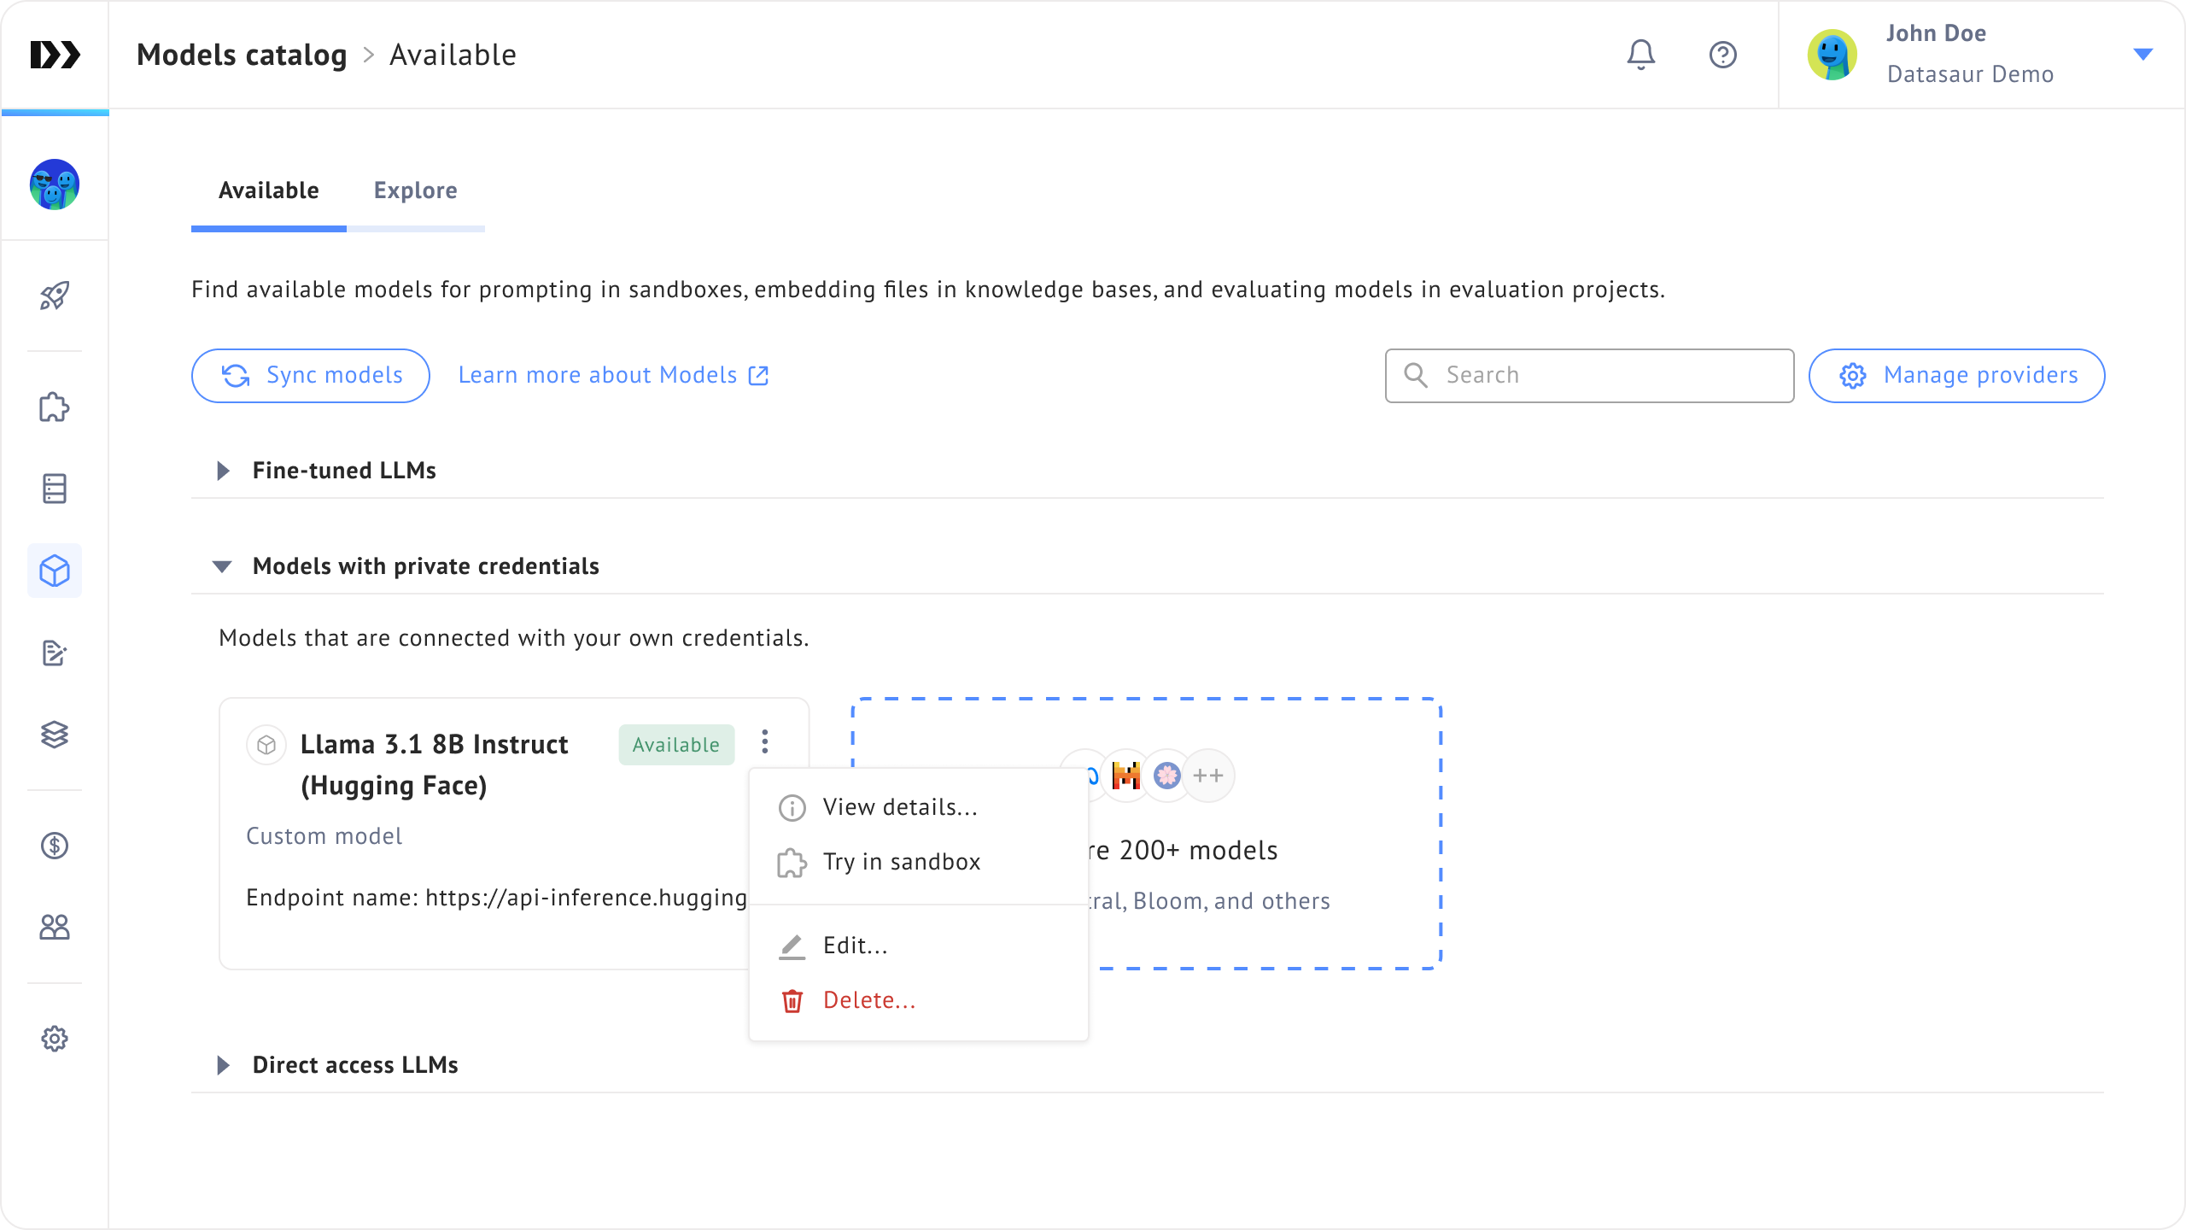Open the billing dollar icon in sidebar
The image size is (2186, 1230).
click(x=55, y=846)
